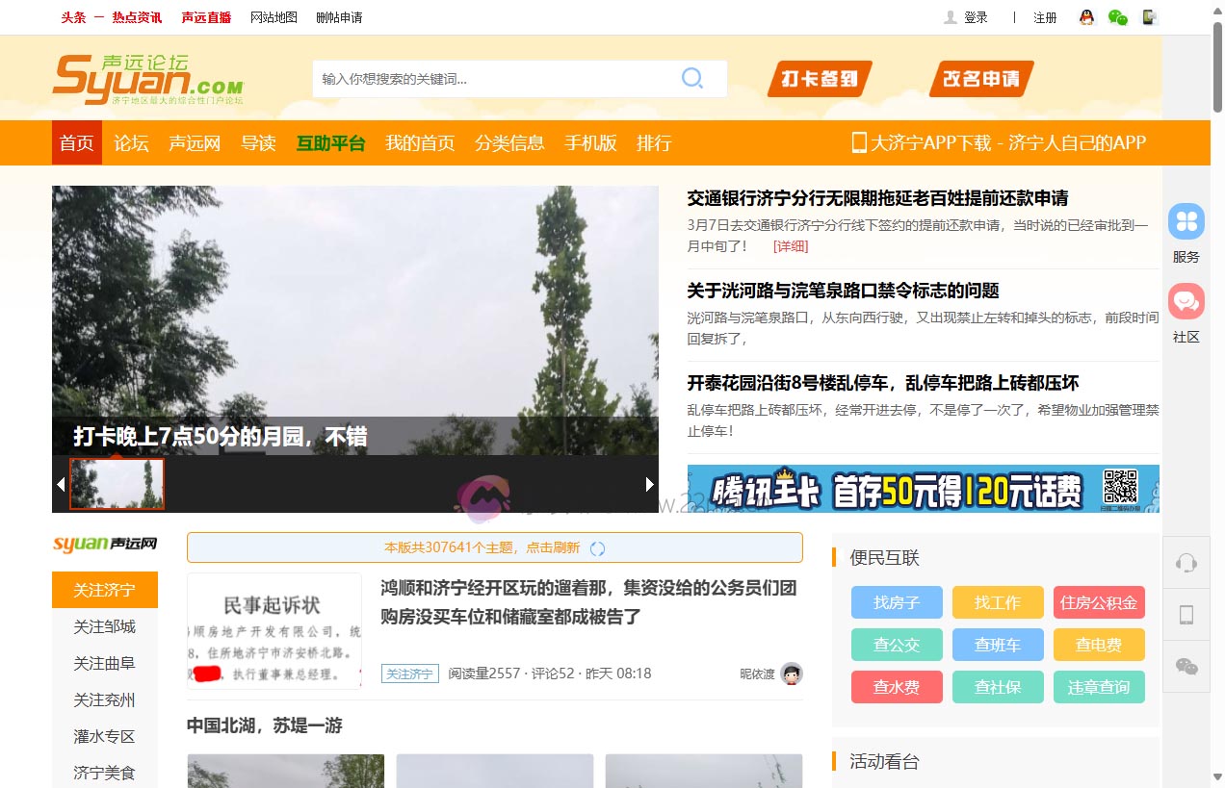Open the 论坛 navigation tab
This screenshot has width=1225, height=788.
131,143
